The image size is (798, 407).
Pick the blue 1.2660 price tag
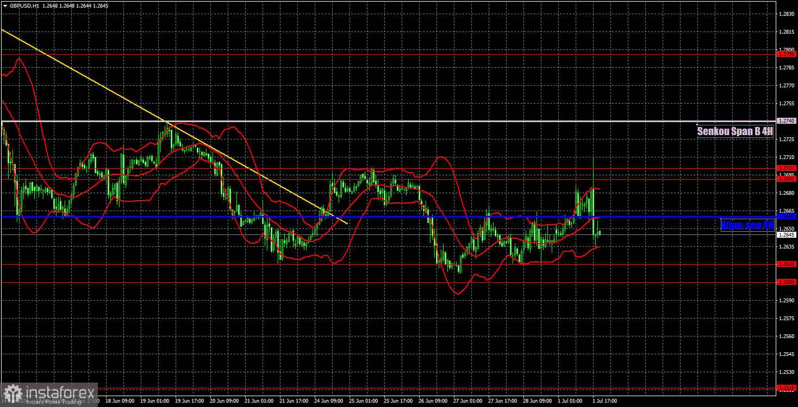(x=786, y=216)
